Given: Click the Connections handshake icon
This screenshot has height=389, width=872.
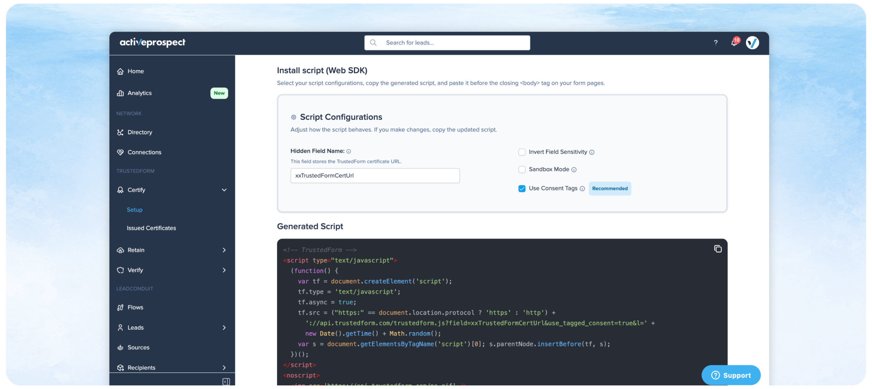Looking at the screenshot, I should pyautogui.click(x=120, y=152).
